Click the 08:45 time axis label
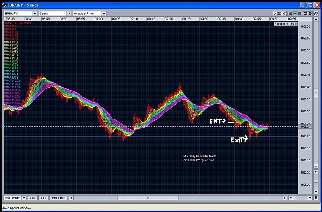The image size is (322, 212). (x=46, y=19)
